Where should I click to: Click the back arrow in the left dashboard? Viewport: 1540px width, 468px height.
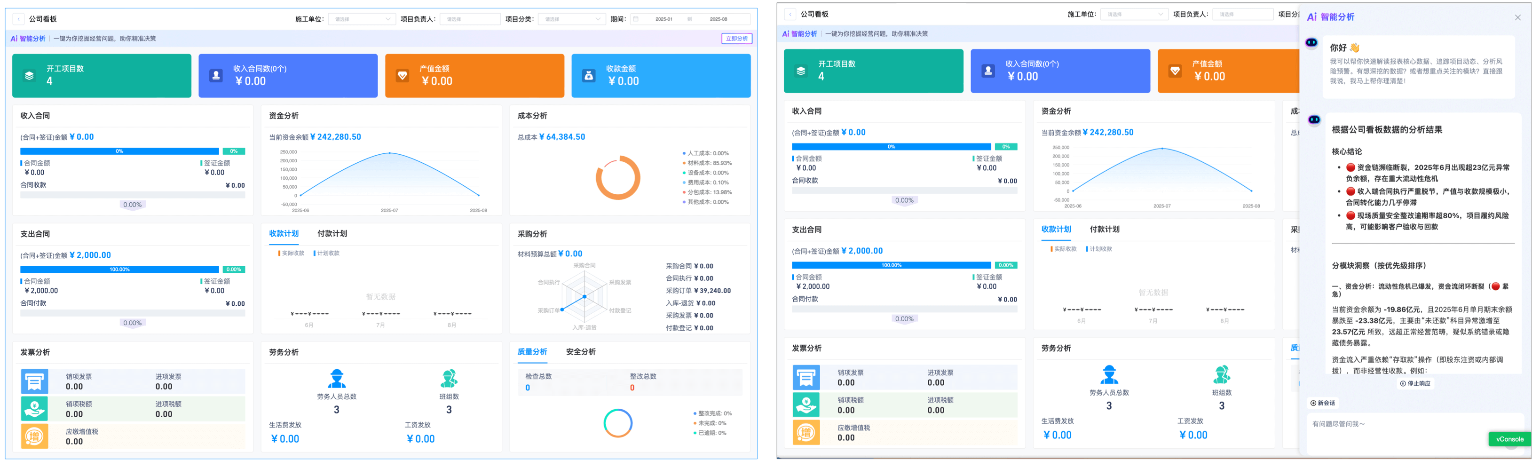(19, 19)
